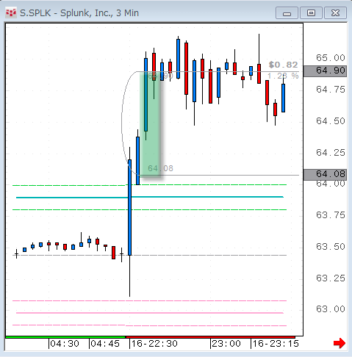Click the $0.82 price difference label
This screenshot has height=357, width=352.
tap(283, 65)
